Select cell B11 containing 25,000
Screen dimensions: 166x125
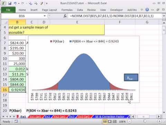pyautogui.click(x=17, y=64)
